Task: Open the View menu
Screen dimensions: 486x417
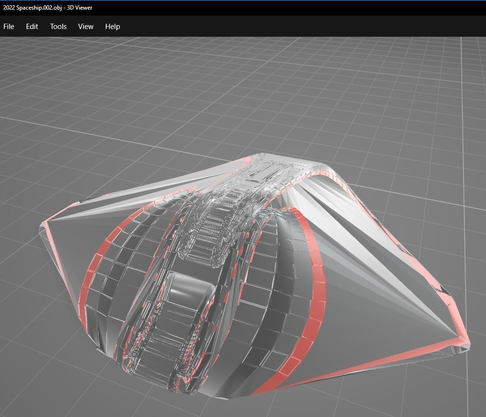Action: [x=85, y=27]
